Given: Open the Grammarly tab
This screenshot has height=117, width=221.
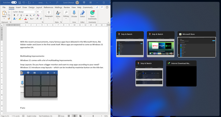Looking at the screenshot, I should pos(88,7).
